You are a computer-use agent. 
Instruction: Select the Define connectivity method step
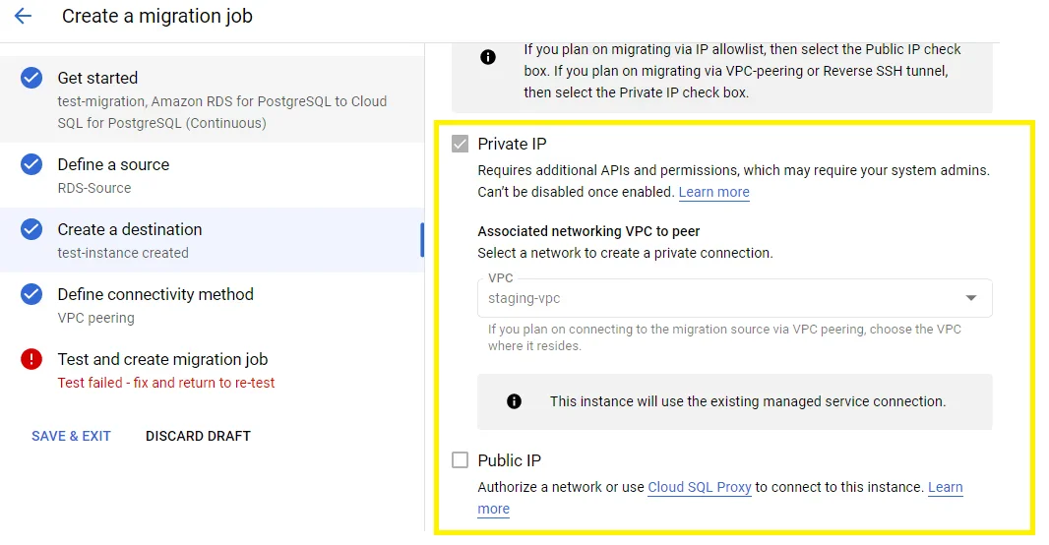coord(155,294)
